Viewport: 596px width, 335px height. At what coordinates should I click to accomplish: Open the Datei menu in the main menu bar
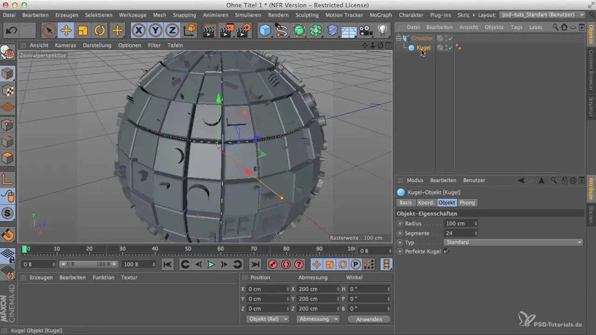tap(9, 15)
